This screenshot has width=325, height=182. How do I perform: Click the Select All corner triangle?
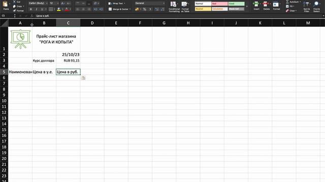[x=5, y=23]
